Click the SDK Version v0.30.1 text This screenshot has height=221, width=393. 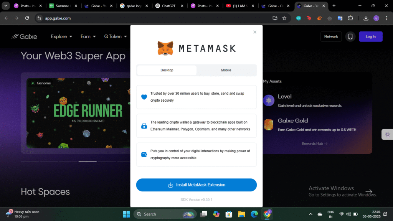(196, 200)
